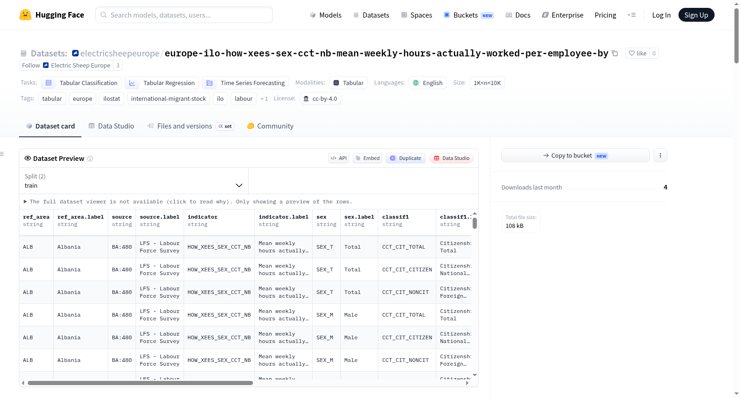
Task: Open the Log In link
Action: click(x=661, y=15)
